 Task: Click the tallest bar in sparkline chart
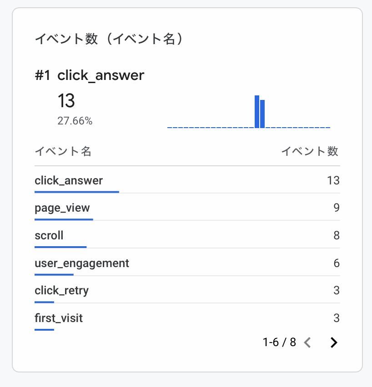[257, 112]
